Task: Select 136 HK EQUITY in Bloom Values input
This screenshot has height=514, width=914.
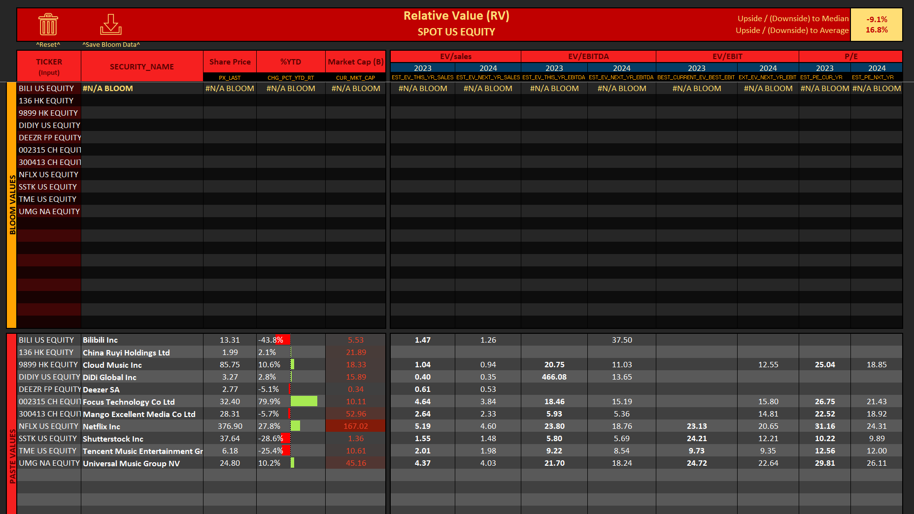Action: click(49, 101)
